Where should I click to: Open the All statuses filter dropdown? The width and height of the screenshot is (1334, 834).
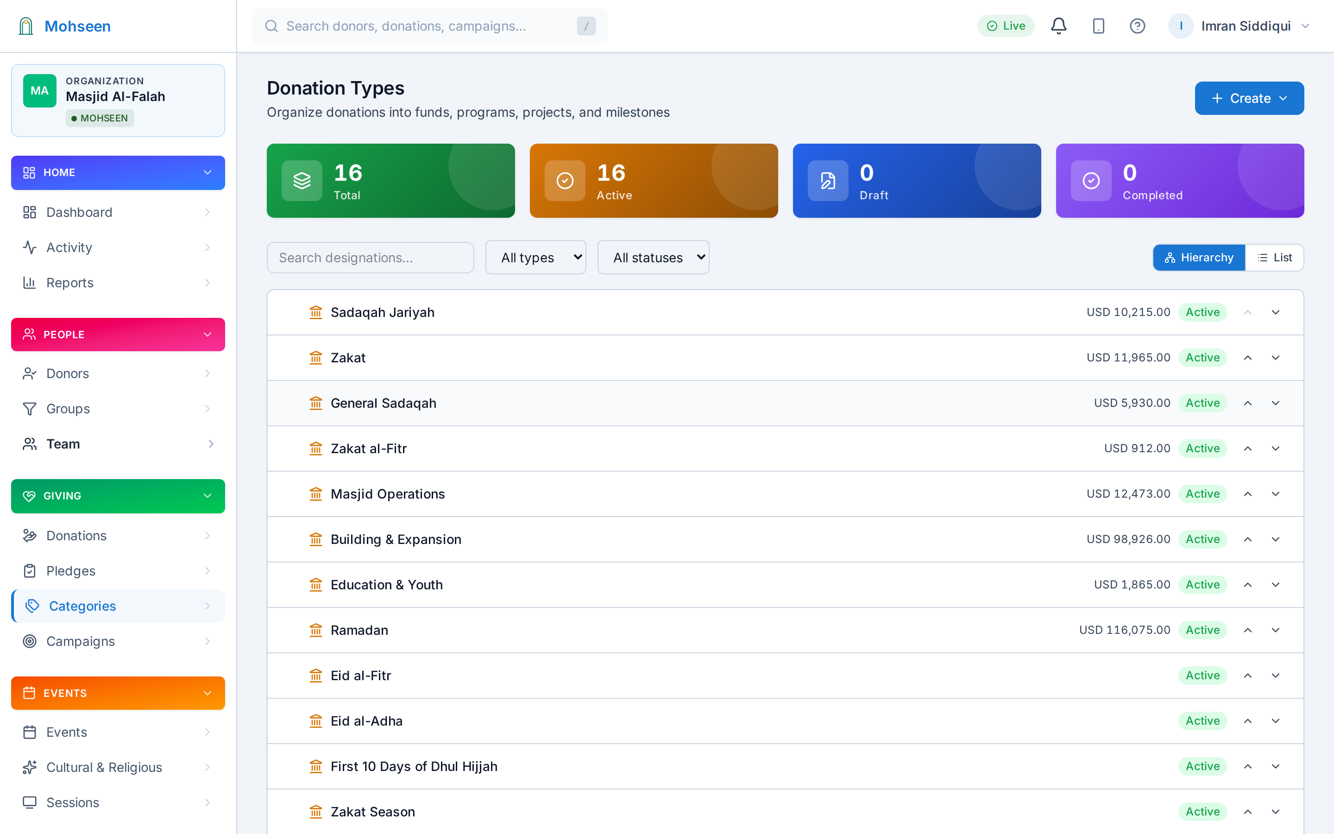click(x=653, y=257)
